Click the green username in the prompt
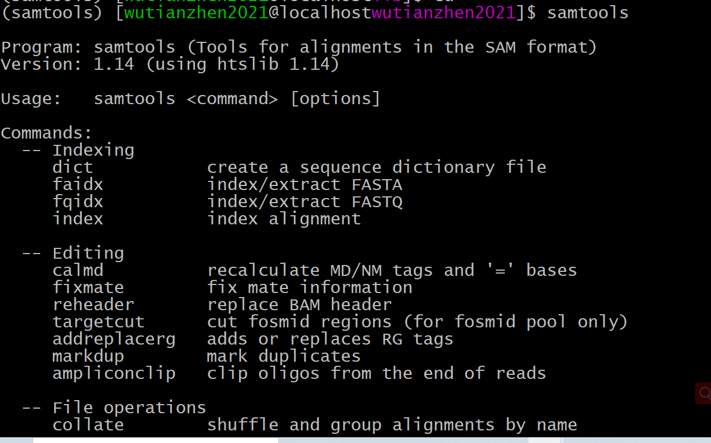 click(196, 12)
